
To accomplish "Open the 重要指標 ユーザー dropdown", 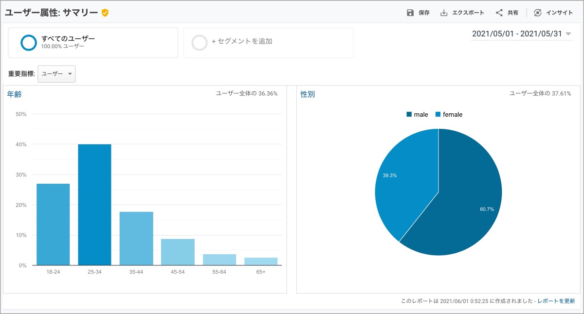I will pos(56,74).
